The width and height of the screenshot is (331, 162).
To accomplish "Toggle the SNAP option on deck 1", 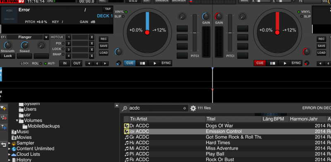I will 63,54.
